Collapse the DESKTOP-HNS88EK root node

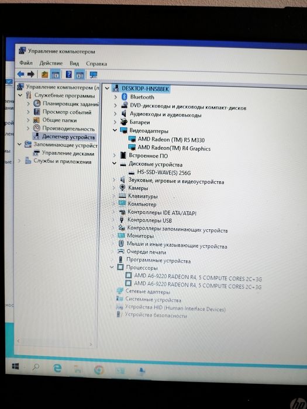coord(107,88)
